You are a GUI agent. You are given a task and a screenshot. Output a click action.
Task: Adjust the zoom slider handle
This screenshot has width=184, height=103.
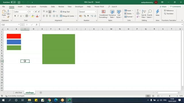coord(170,96)
